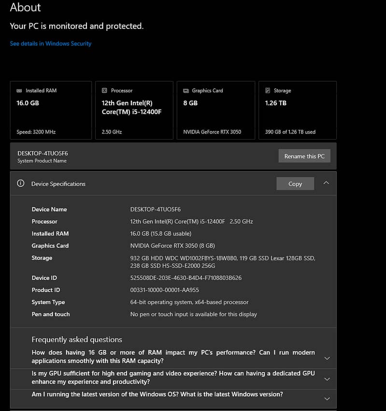This screenshot has height=411, width=386.
Task: Click the 932 GB HDD WDC storage text
Action: pyautogui.click(x=223, y=262)
